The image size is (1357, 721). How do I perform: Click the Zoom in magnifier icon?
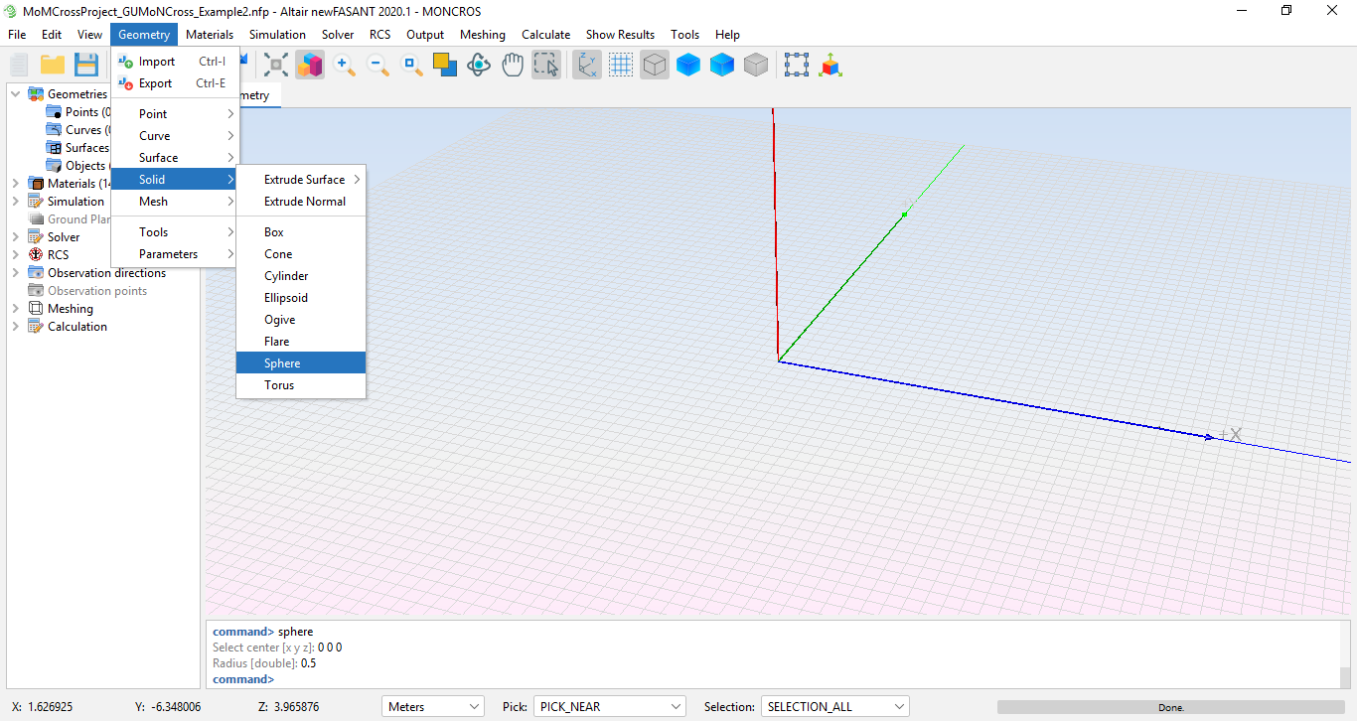[345, 66]
